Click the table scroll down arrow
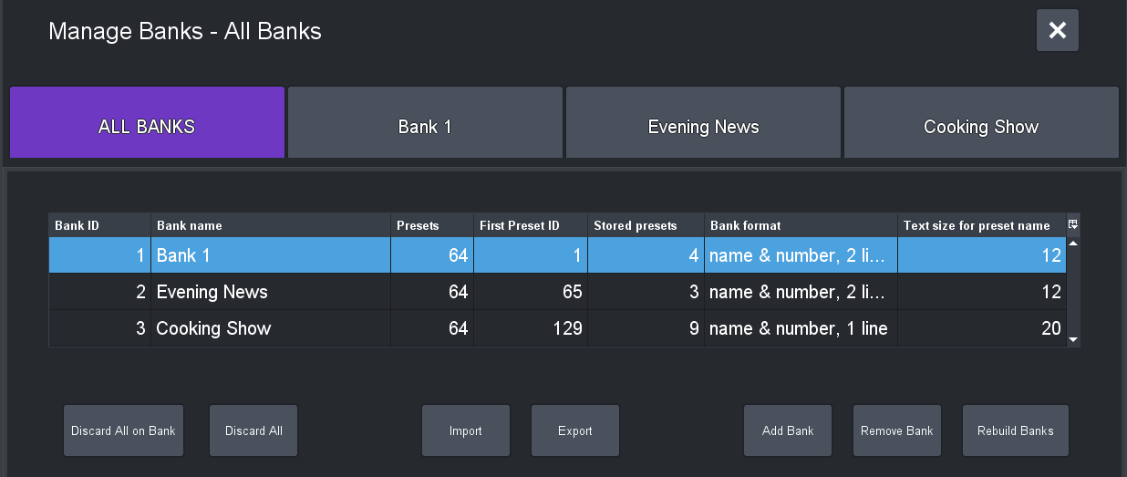The width and height of the screenshot is (1127, 477). pos(1073,339)
